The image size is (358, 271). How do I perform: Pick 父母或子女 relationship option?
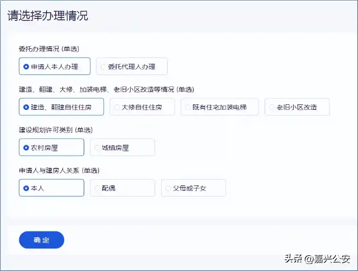[x=193, y=188]
